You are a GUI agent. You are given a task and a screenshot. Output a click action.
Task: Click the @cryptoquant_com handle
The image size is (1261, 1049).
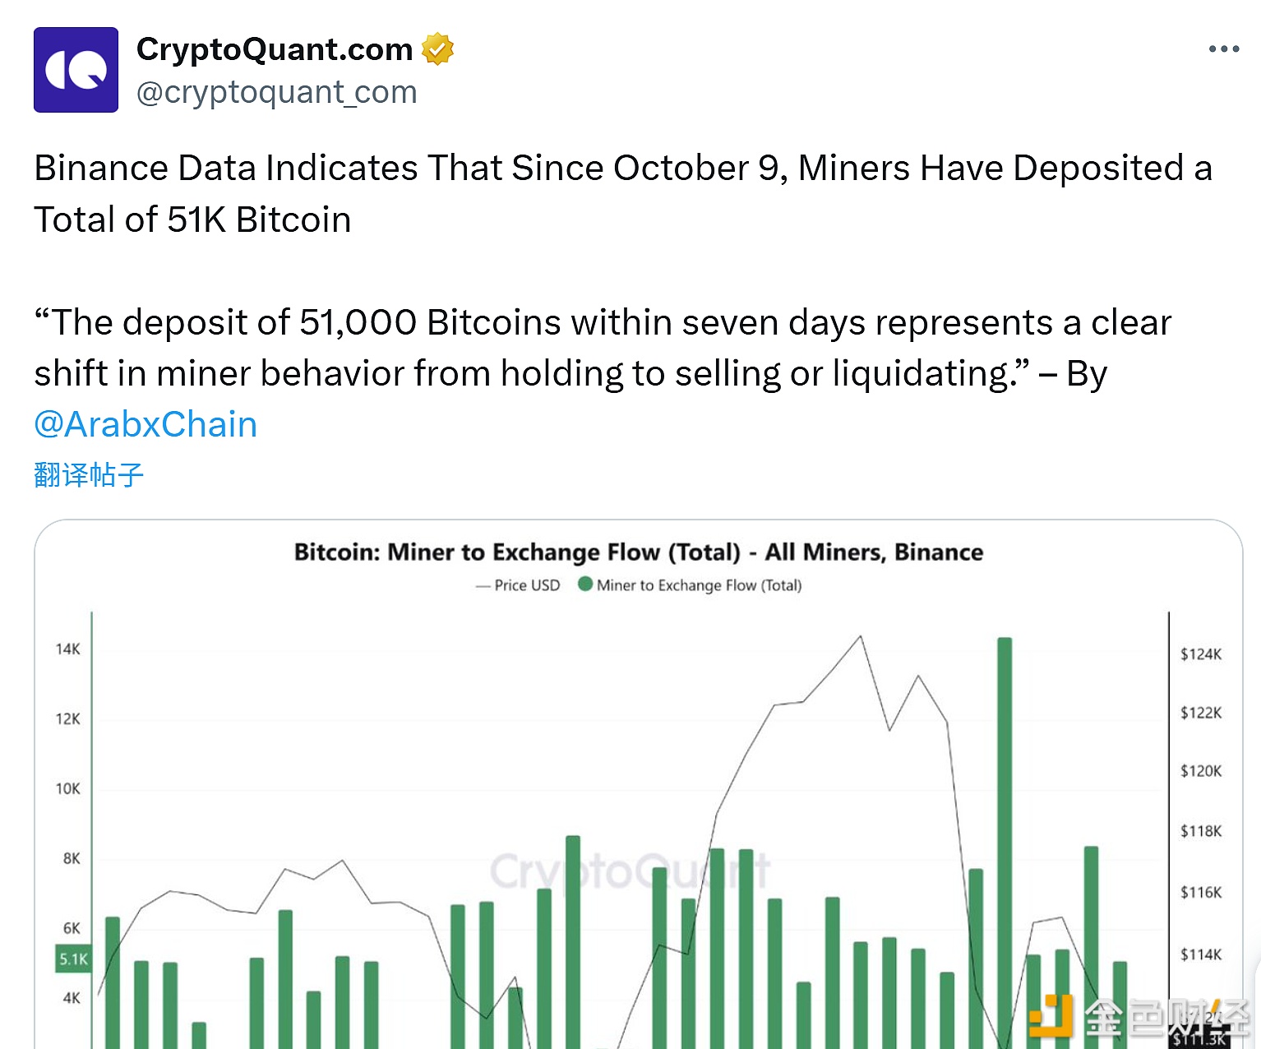[x=276, y=92]
